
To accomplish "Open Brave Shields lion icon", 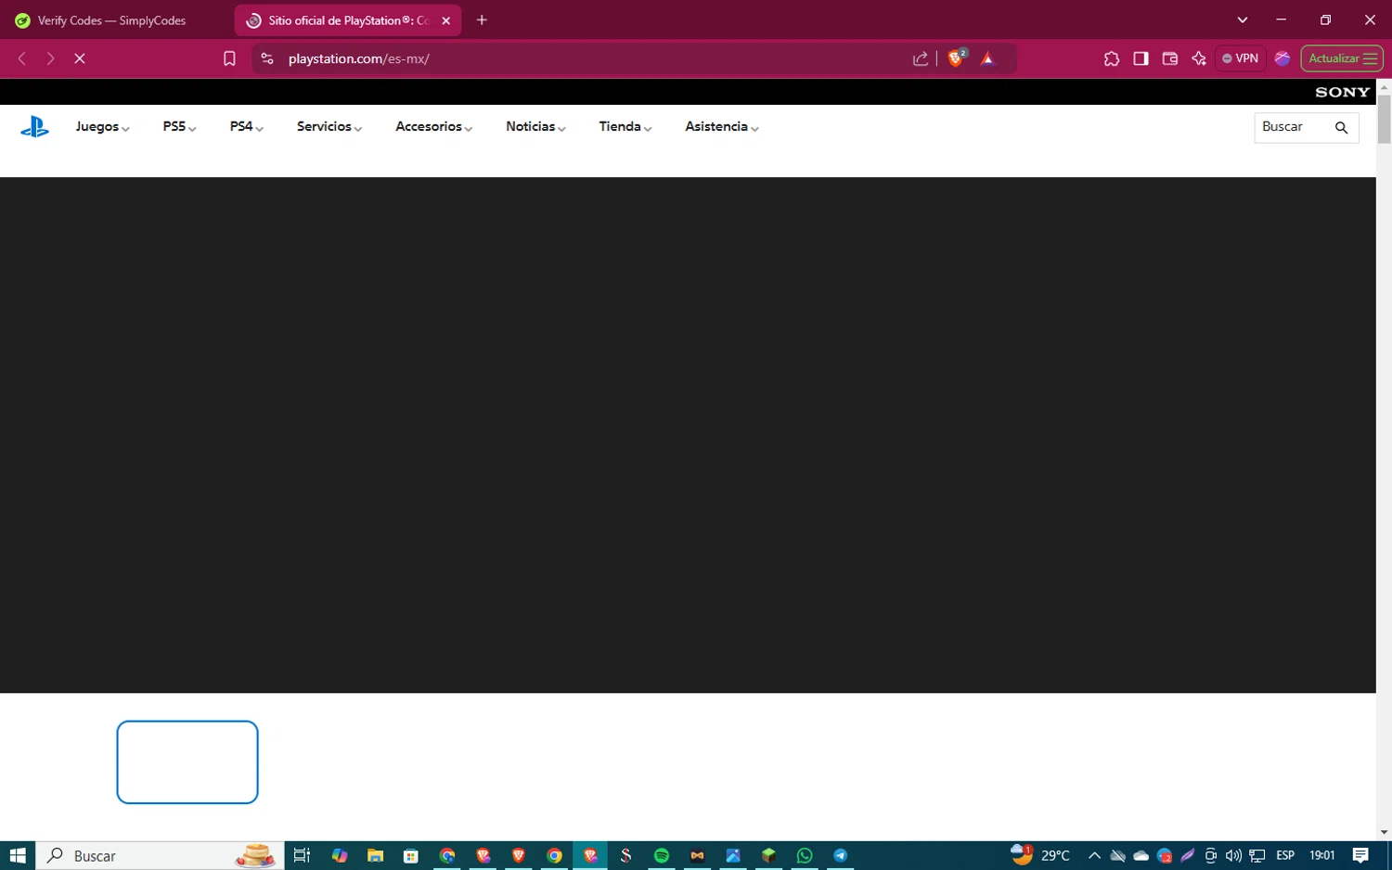I will point(956,58).
